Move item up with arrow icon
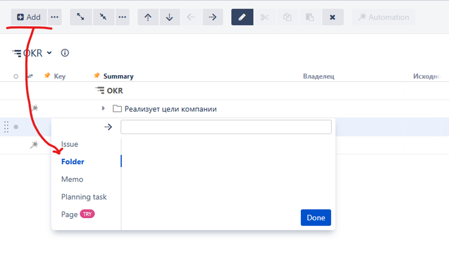Screen dimensions: 449x273 point(148,17)
